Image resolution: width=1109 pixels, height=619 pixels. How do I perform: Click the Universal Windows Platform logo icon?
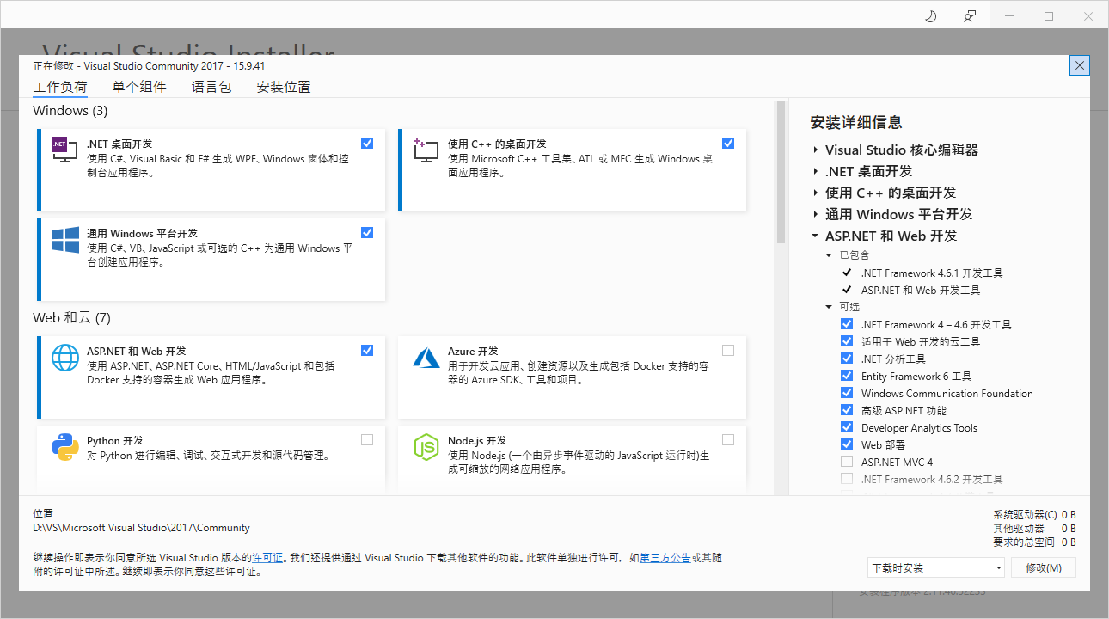point(65,240)
